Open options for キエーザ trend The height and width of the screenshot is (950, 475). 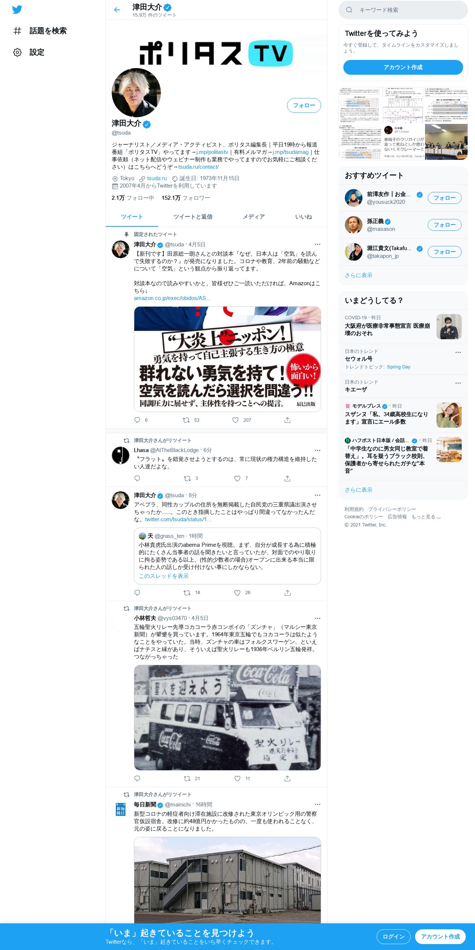458,383
